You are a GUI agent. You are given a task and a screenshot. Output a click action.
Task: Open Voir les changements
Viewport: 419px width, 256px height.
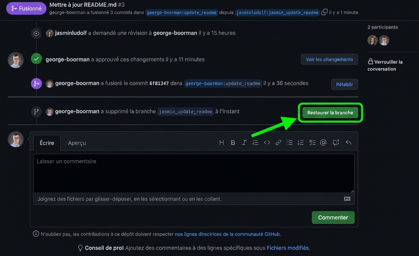[x=329, y=59]
